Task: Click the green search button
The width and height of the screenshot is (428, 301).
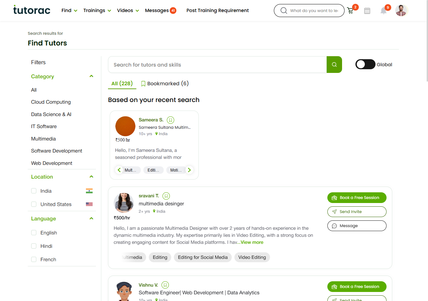Action: coord(334,65)
